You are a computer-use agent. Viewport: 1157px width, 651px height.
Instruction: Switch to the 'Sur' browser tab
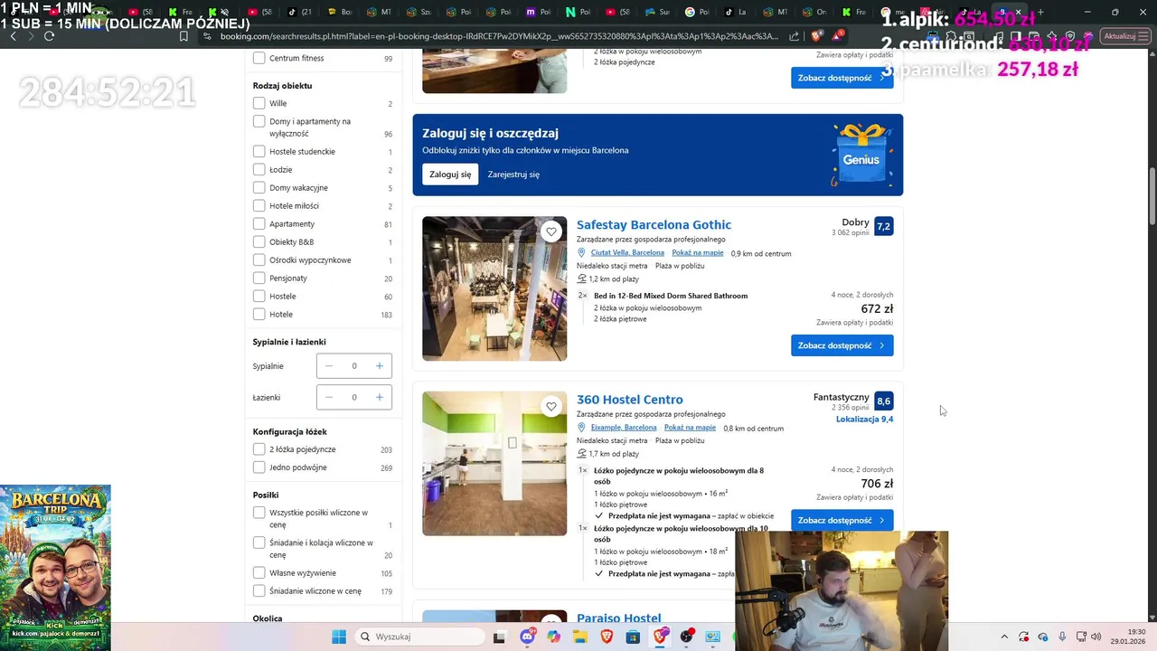(657, 13)
